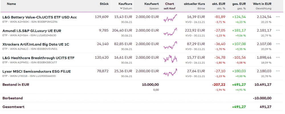Open three-dot menu for Xtrackers Artificial Intelligence ETF
This screenshot has height=114, width=285.
[278, 44]
